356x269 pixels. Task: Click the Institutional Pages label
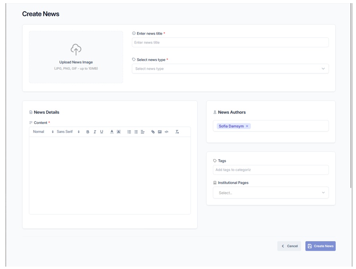tap(233, 183)
